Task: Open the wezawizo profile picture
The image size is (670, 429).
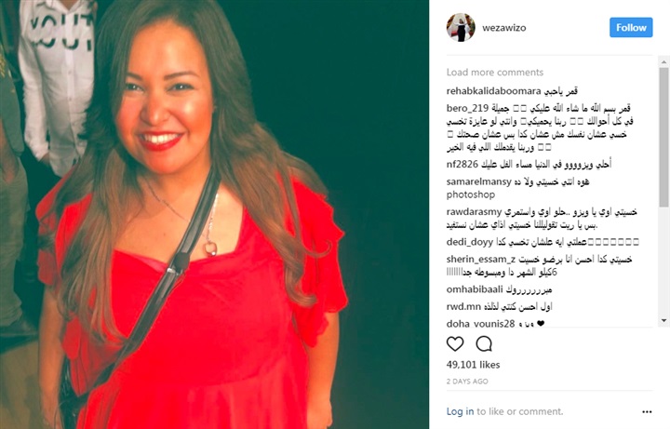Action: (x=461, y=27)
